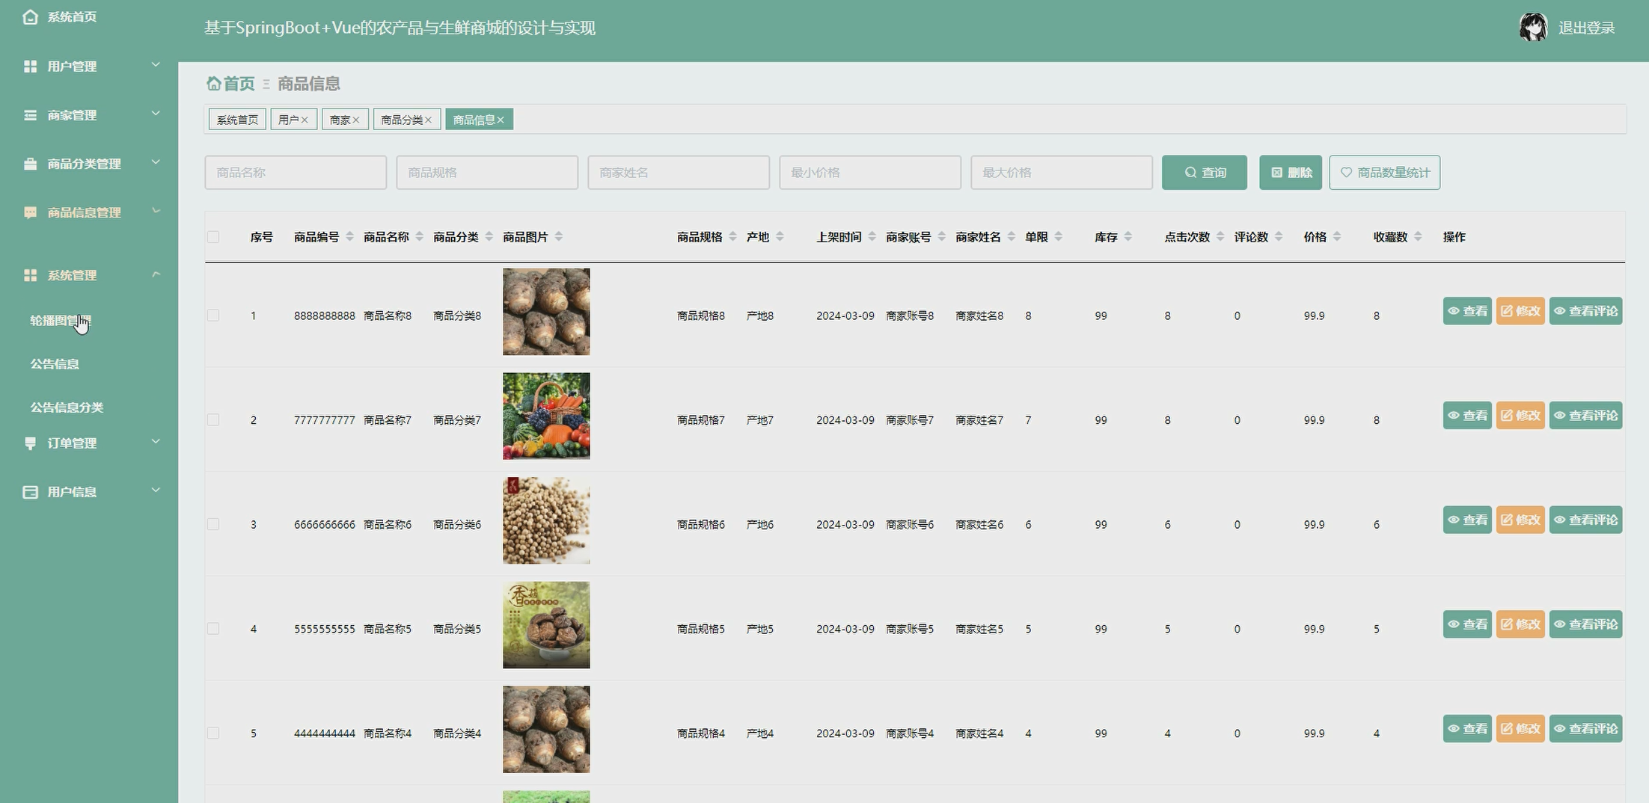This screenshot has height=803, width=1649.
Task: Click the chat icon beside 商品信息管理
Action: [30, 212]
